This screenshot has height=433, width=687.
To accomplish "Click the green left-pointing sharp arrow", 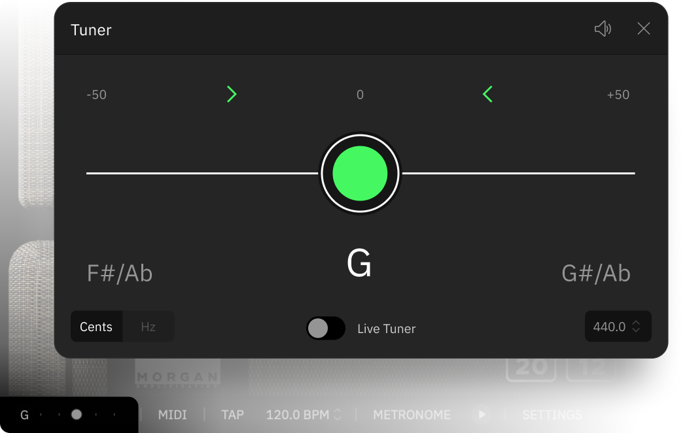I will coord(487,94).
